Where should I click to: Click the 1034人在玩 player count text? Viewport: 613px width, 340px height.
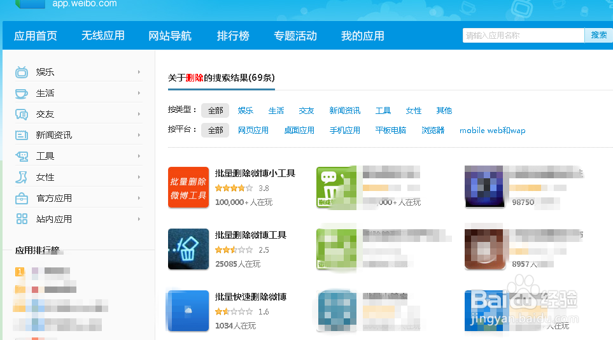click(236, 326)
